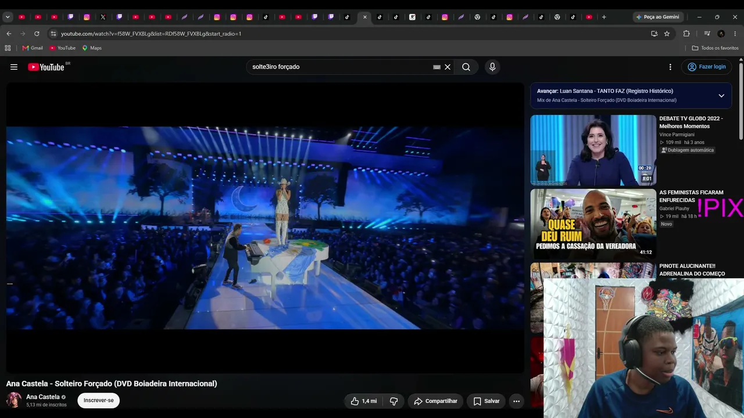View site information for youtube.com
The height and width of the screenshot is (418, 744).
(53, 34)
